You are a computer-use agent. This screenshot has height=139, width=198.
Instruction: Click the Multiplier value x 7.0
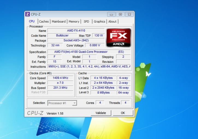[60, 83]
